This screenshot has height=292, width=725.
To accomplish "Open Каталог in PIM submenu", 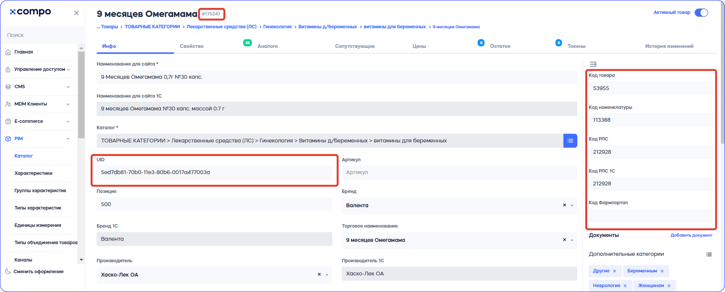I will (x=23, y=156).
